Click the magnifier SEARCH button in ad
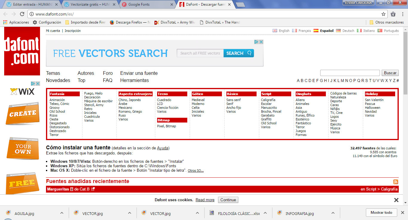Screen dimensions: 408x220 239,53
